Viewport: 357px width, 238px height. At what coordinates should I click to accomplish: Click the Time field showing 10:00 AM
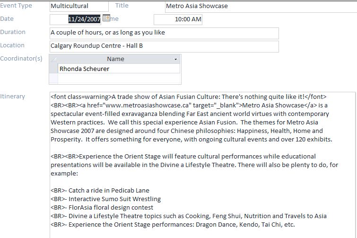[x=178, y=19]
